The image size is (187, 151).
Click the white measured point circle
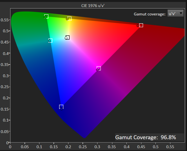pyautogui.click(x=66, y=38)
